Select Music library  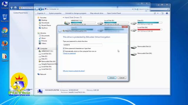pos(43,38)
